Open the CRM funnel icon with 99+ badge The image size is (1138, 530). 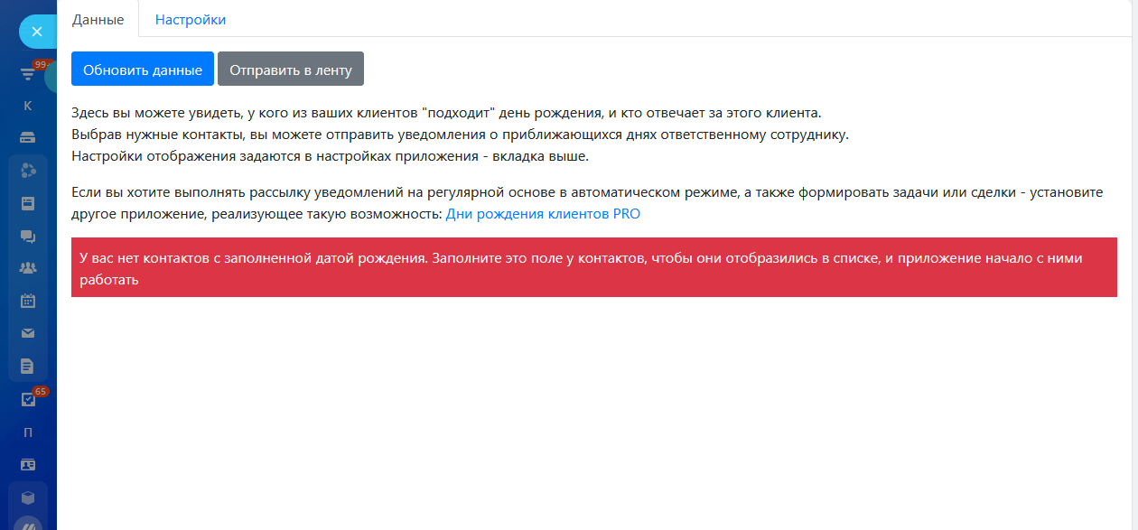click(28, 74)
